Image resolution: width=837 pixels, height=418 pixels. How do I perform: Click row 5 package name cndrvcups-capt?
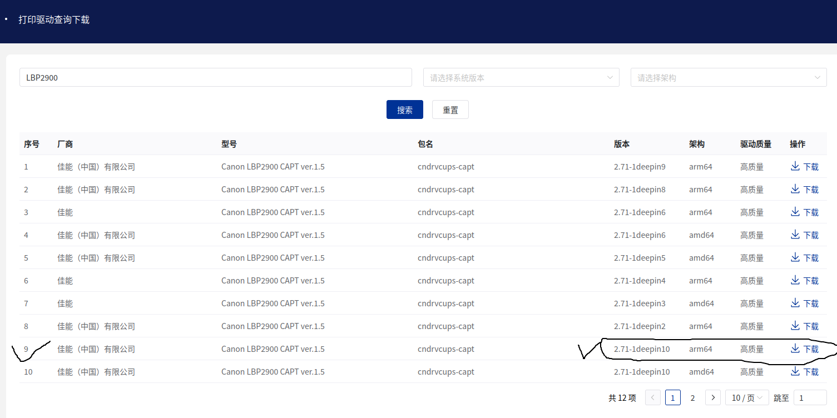coord(446,258)
